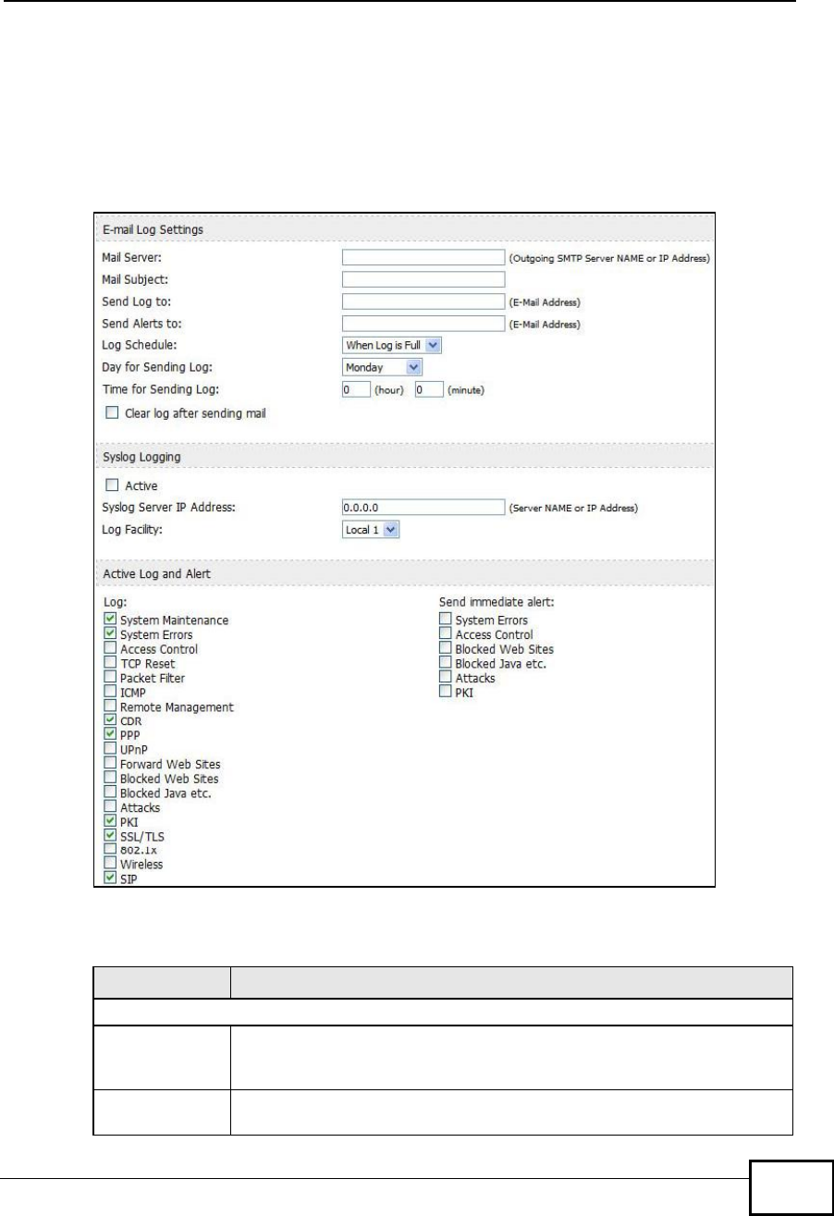Enable immediate alert for Blocked Java etc.
Image resolution: width=834 pixels, height=1216 pixels.
click(x=446, y=663)
